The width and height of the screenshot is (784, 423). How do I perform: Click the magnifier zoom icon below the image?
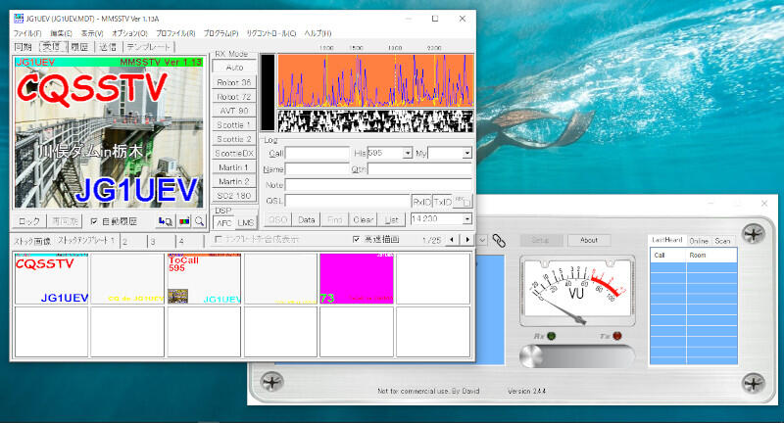200,221
